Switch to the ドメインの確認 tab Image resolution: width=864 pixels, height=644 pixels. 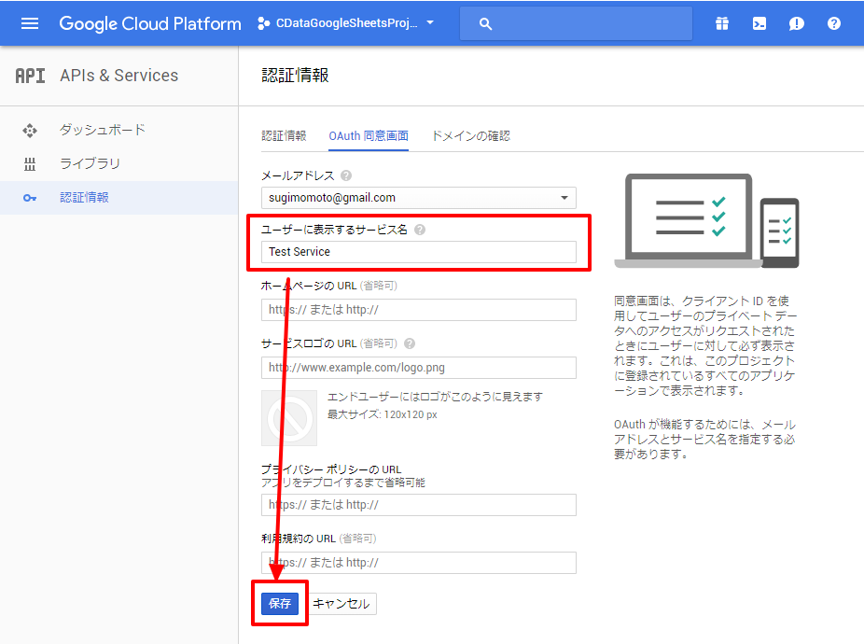coord(471,135)
